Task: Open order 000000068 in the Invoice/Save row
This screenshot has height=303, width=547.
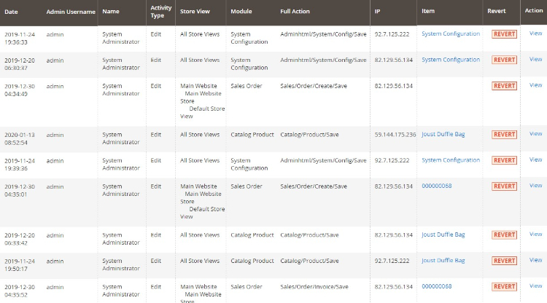Action: pyautogui.click(x=436, y=286)
